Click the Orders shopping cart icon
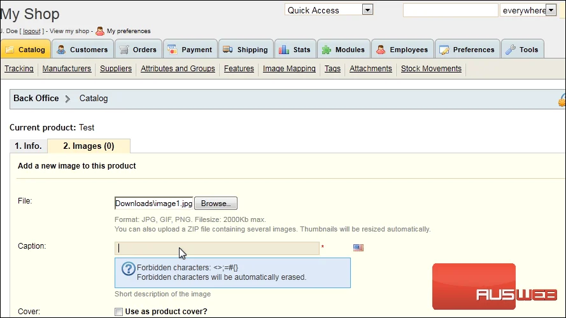This screenshot has height=318, width=566. click(x=124, y=50)
